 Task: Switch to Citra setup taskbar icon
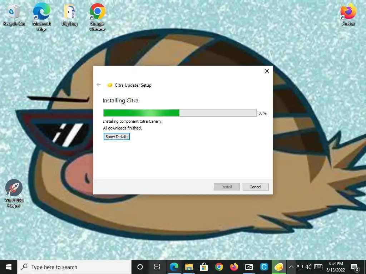(x=279, y=267)
